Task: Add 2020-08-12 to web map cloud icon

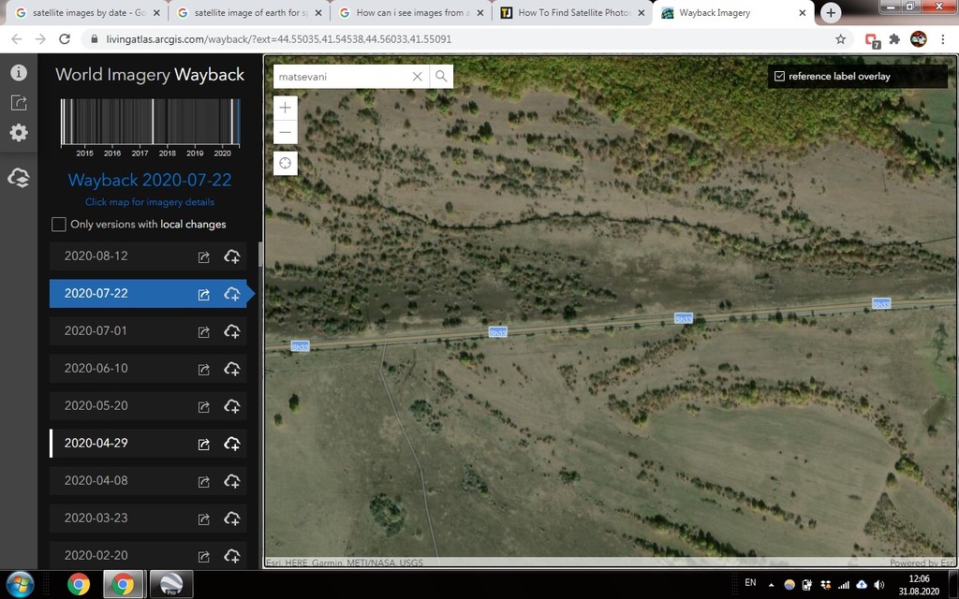Action: (232, 256)
